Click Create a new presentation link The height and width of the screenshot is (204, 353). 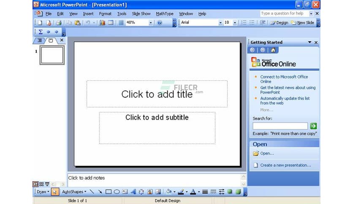pos(285,165)
